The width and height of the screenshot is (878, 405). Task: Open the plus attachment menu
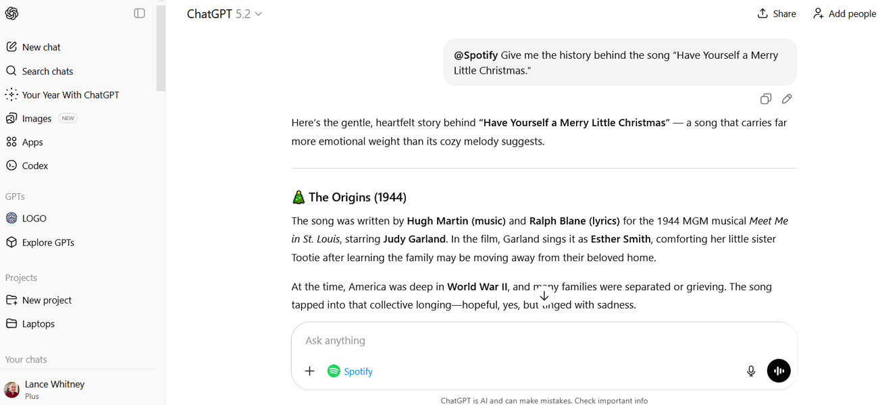point(309,371)
